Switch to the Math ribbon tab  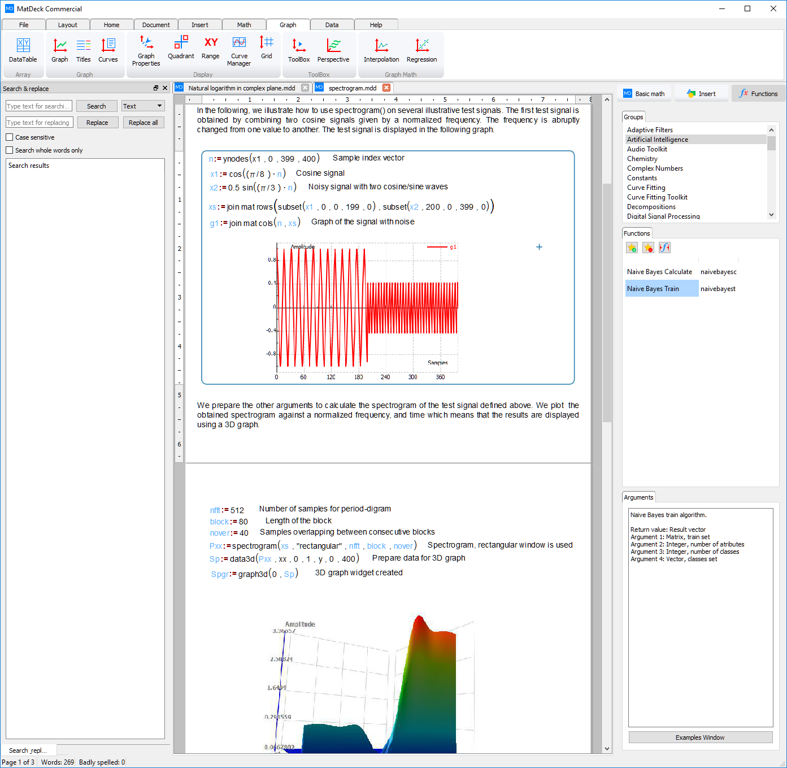pyautogui.click(x=244, y=25)
